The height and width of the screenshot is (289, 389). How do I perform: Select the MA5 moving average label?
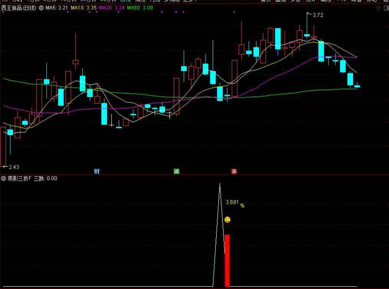tap(57, 8)
